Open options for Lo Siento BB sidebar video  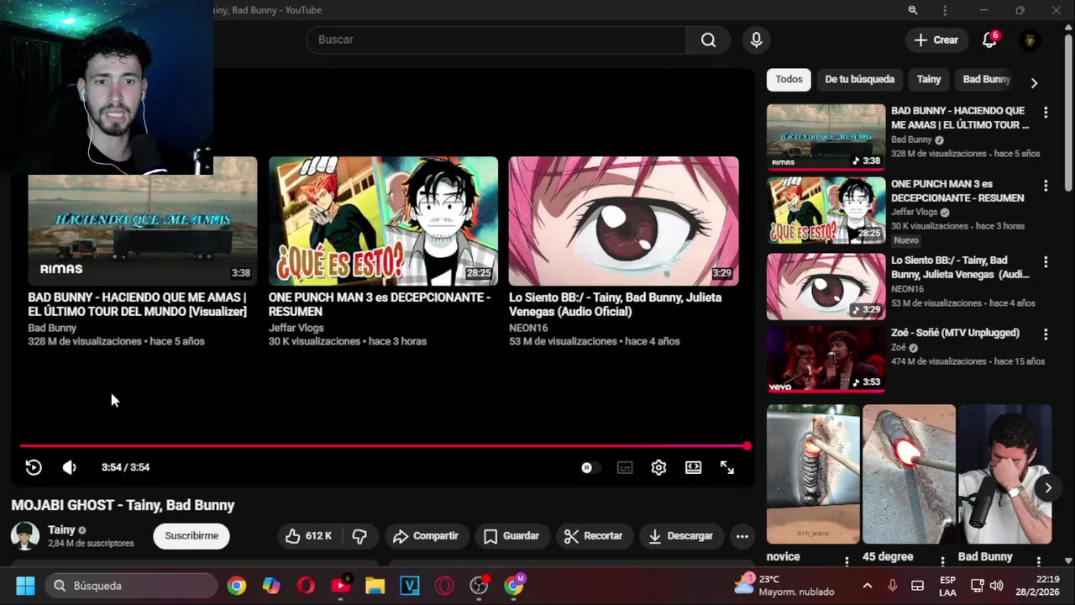coord(1046,261)
